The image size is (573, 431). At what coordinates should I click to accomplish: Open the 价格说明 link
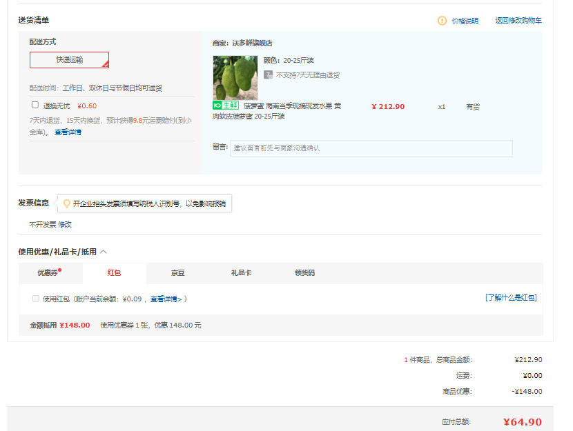click(465, 21)
